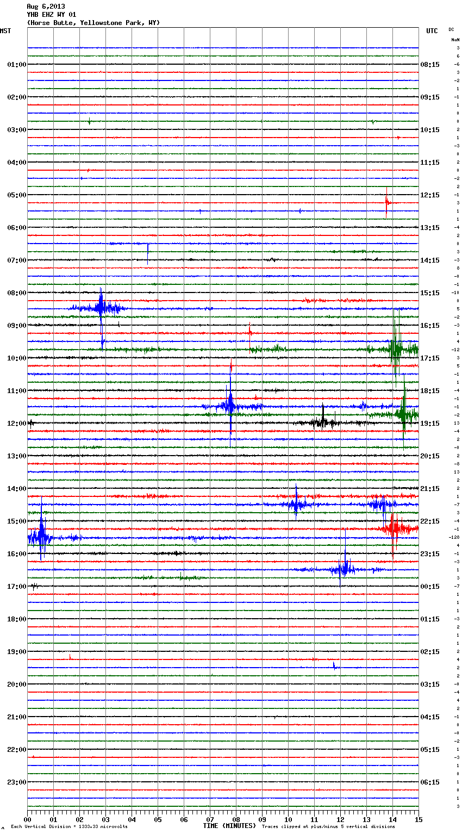Click the location '(Horse Butte, Yellowstone Park, WY)'
462x834 pixels.
pos(93,23)
